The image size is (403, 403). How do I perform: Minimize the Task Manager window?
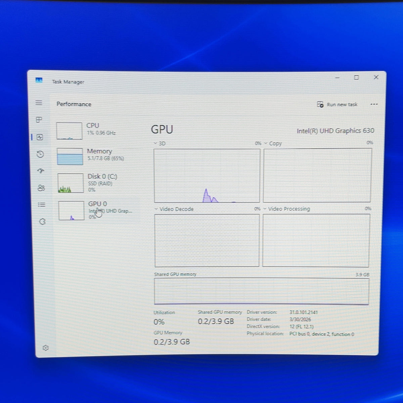(x=337, y=78)
